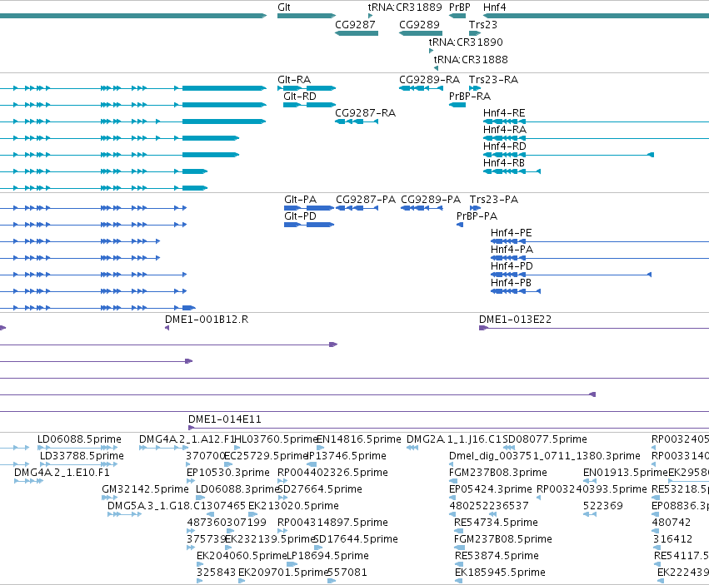This screenshot has width=709, height=585.
Task: Select the RP004314897.5prime EST
Action: [x=282, y=531]
